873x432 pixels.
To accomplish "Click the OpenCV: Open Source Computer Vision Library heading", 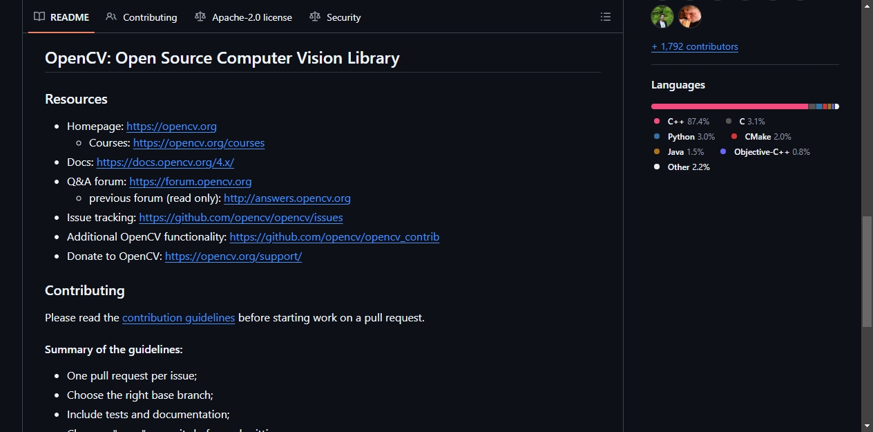I will [222, 58].
